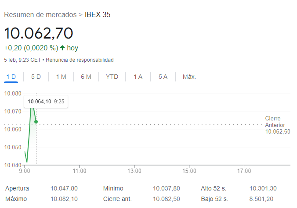Open the Renuncia de responsabilidad link
The width and height of the screenshot is (297, 208).
coord(80,60)
